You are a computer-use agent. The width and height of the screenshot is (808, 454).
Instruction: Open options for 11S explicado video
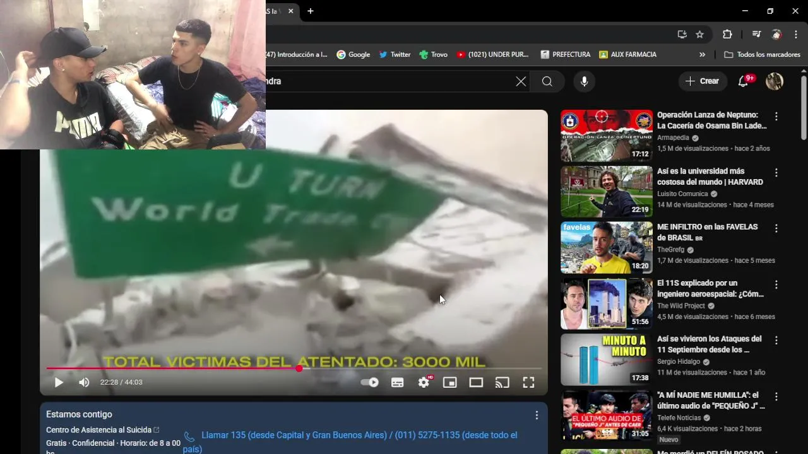point(776,284)
